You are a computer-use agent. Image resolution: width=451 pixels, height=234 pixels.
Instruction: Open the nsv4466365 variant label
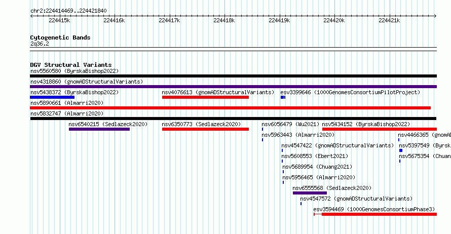pyautogui.click(x=424, y=135)
